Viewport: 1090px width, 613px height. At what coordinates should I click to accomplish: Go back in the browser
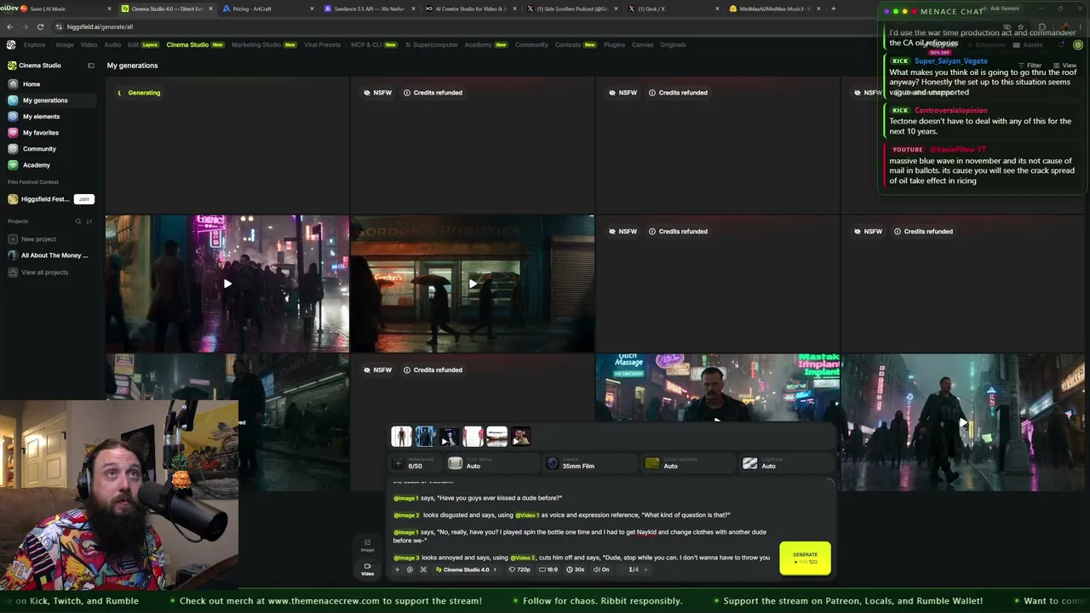[9, 26]
